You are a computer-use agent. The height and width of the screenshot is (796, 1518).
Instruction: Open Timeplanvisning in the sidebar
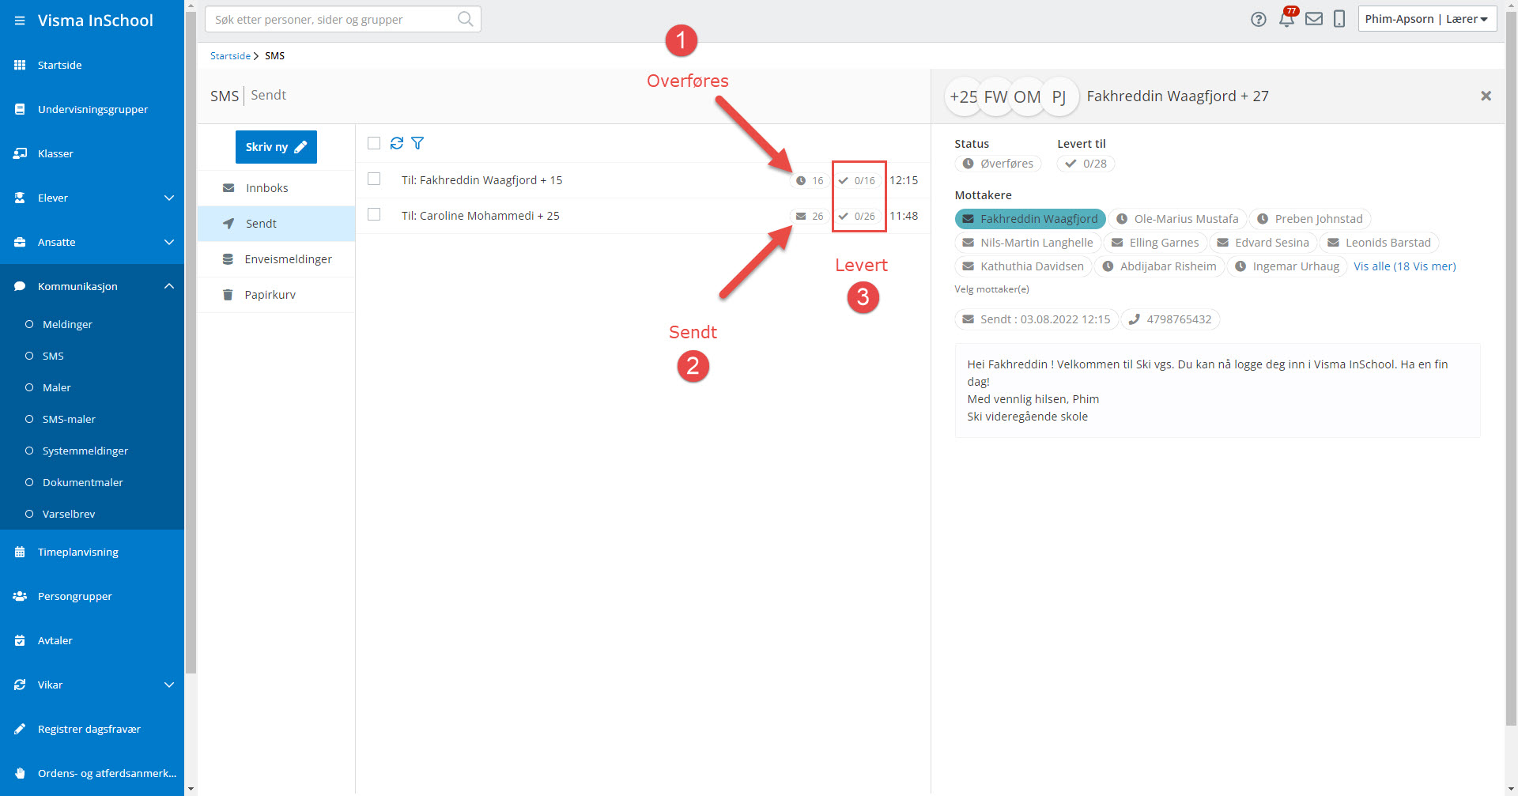pos(92,552)
